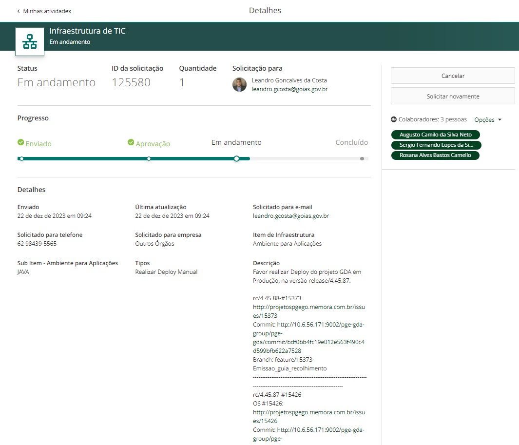The height and width of the screenshot is (445, 519).
Task: Click the Aprovação marker on progress bar
Action: tap(149, 158)
